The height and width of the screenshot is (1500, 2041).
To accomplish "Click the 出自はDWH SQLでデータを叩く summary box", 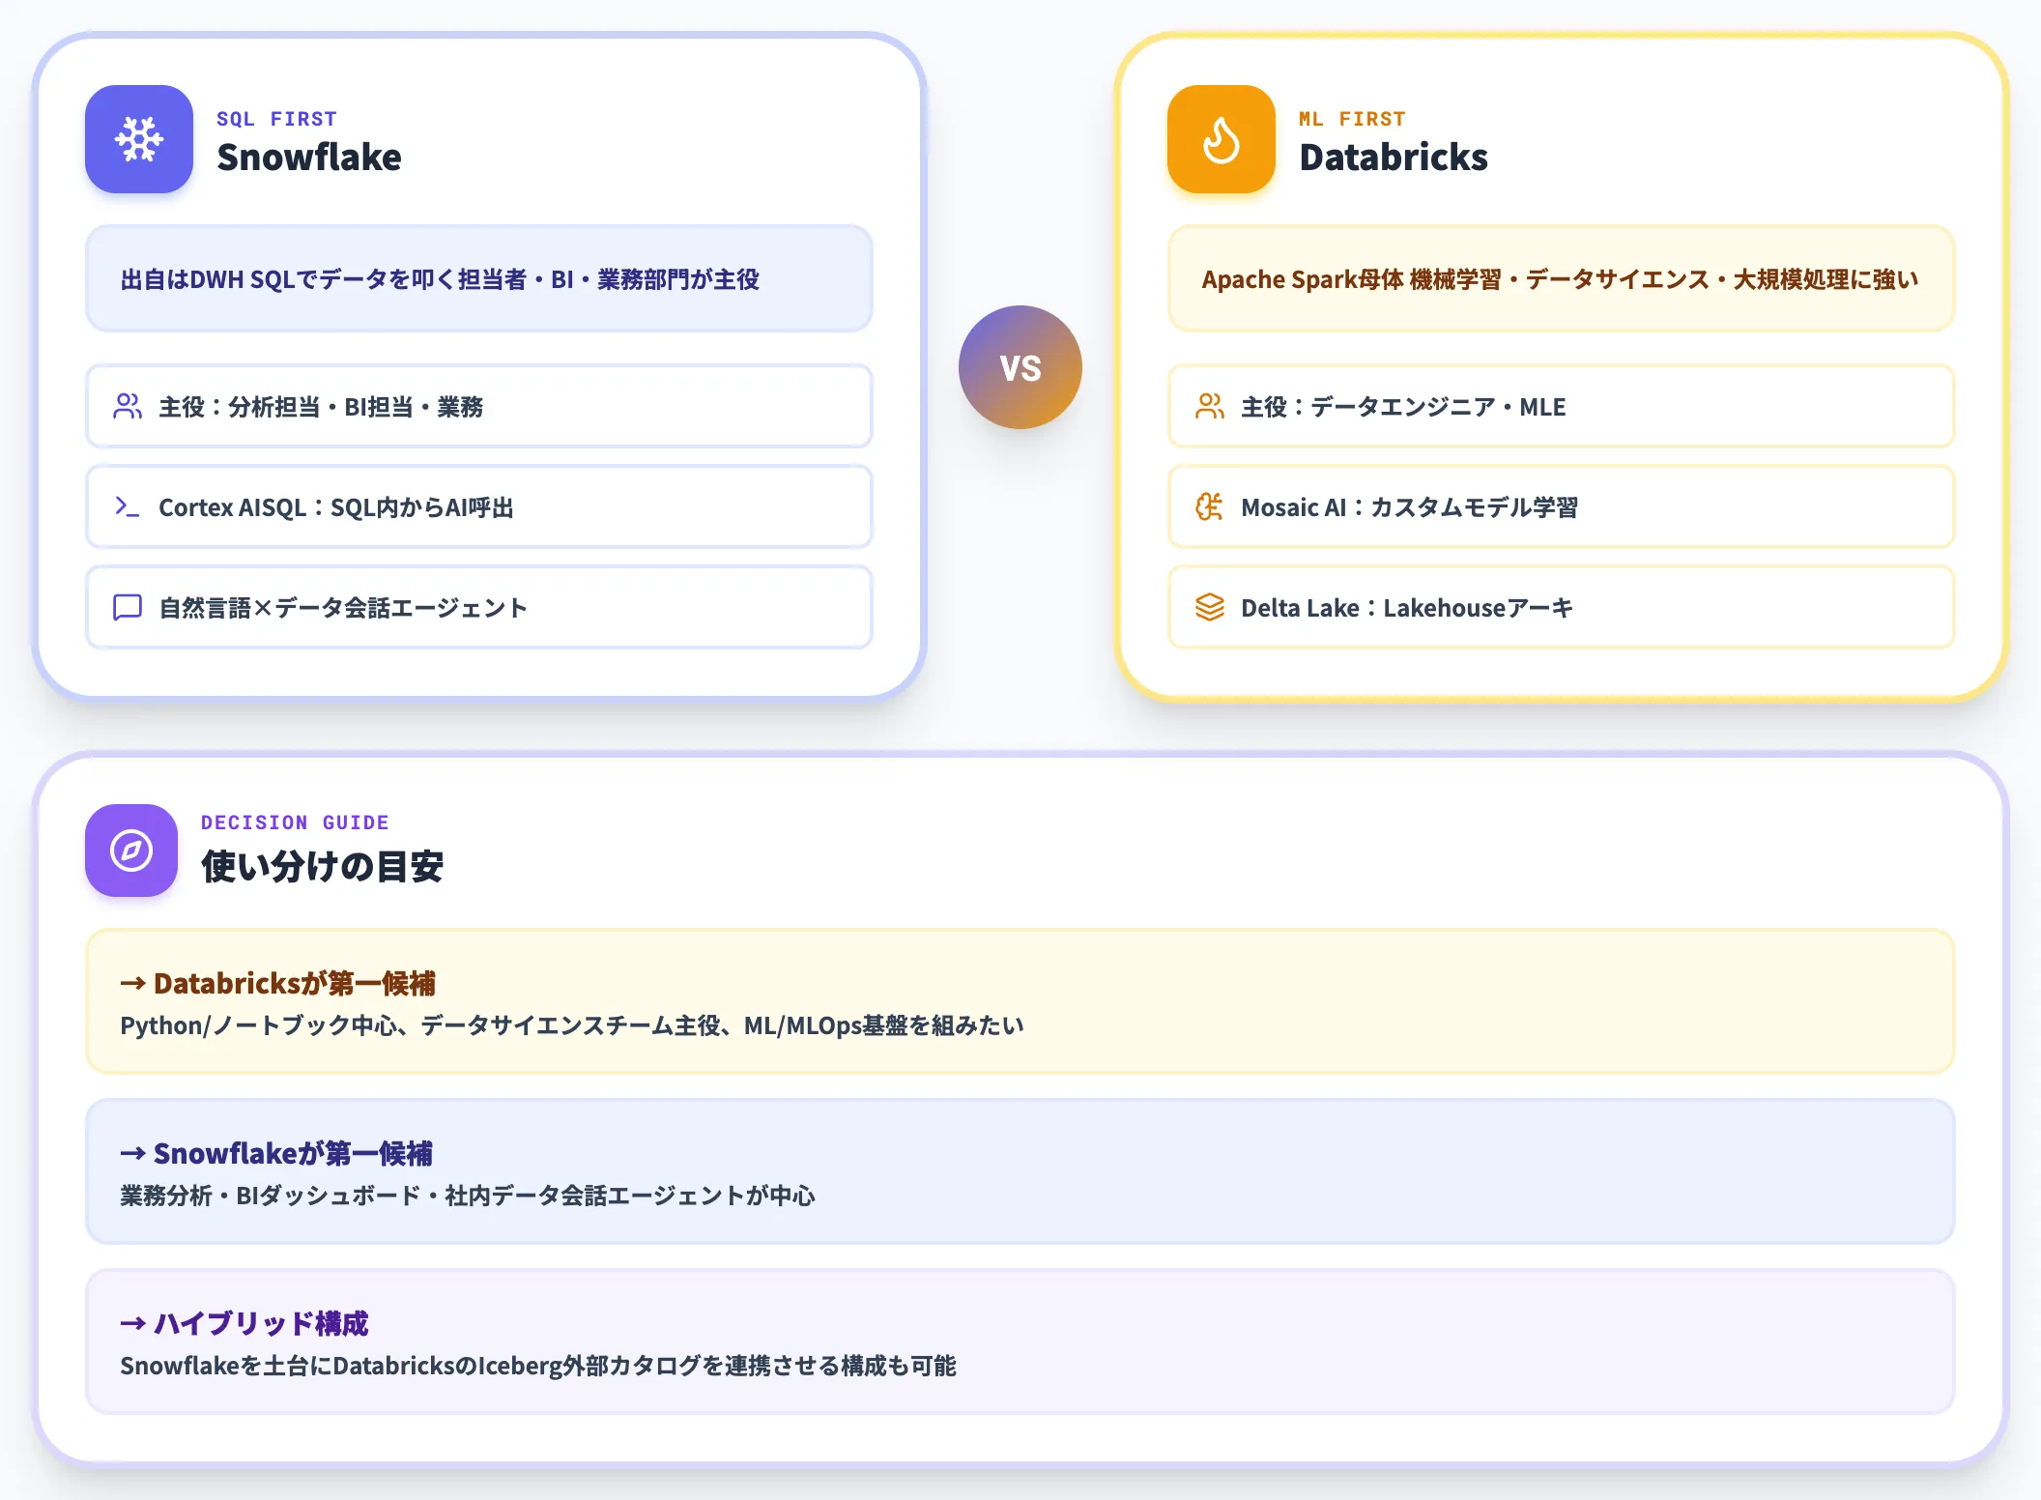I will (479, 279).
